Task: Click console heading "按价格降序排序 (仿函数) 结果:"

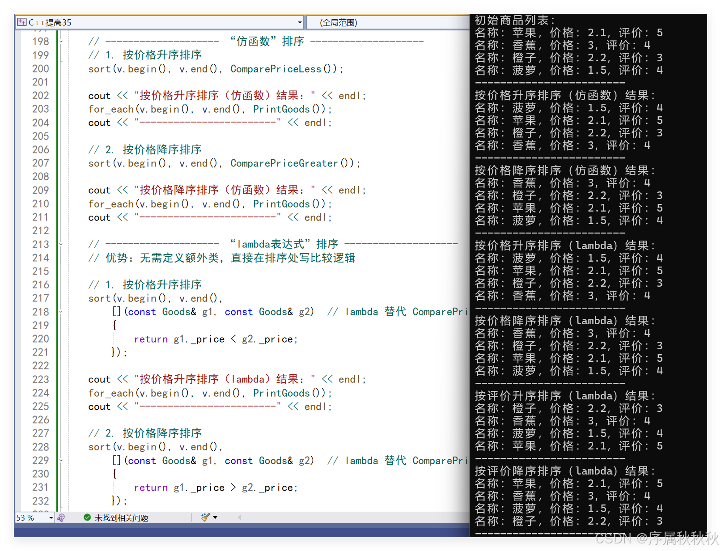Action: pos(565,170)
